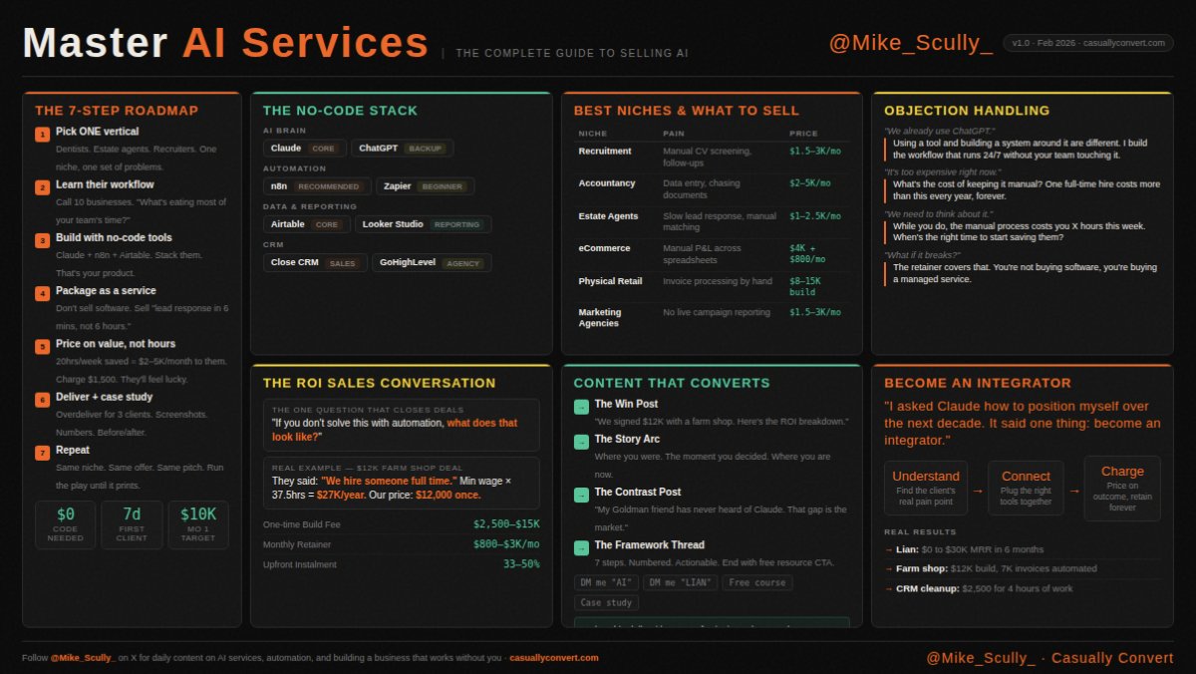This screenshot has height=674, width=1196.
Task: Choose the GoHighLevel AGENCY chip
Action: tap(432, 263)
